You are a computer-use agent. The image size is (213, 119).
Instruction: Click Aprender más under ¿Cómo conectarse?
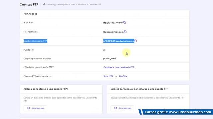tap(35, 108)
